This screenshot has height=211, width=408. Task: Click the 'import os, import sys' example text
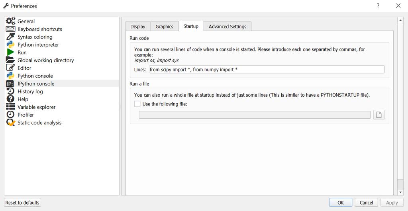pos(156,61)
